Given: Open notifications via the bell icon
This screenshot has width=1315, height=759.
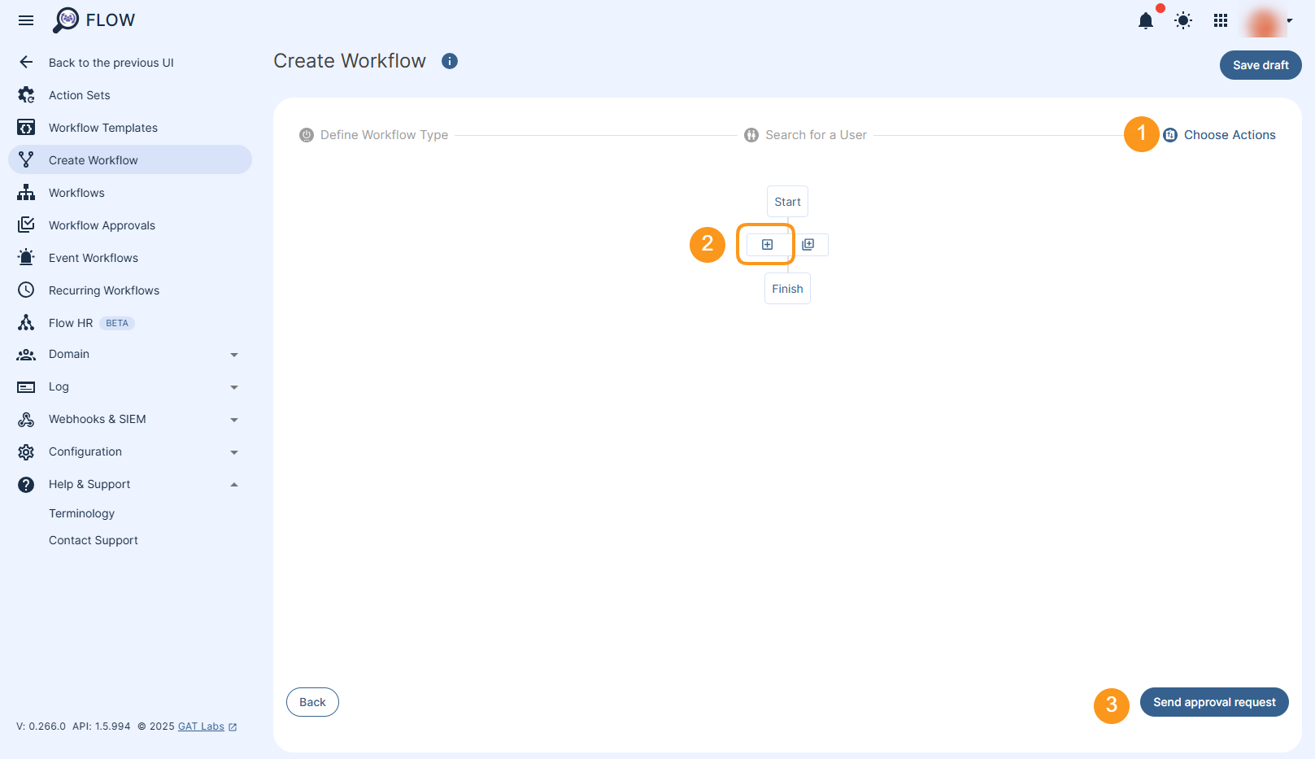Looking at the screenshot, I should click(1146, 20).
